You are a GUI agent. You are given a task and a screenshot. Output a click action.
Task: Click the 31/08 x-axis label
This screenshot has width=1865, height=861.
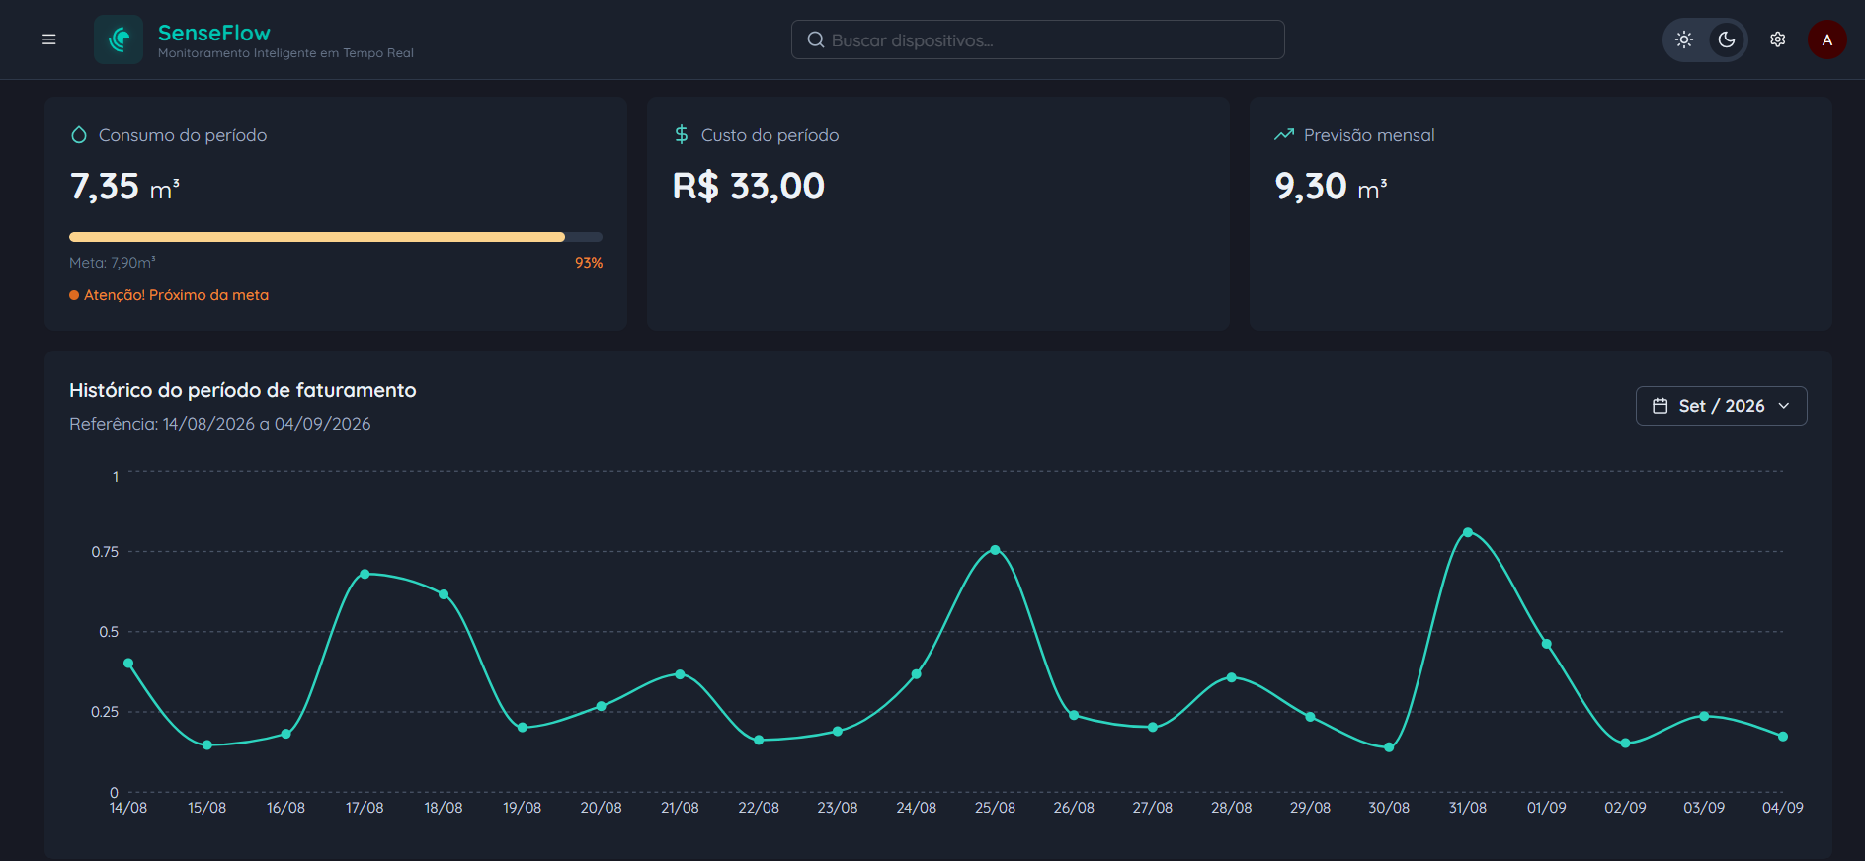(x=1468, y=808)
